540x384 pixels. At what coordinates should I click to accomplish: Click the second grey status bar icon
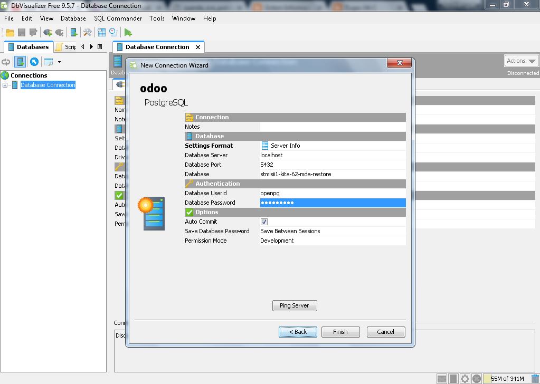click(453, 379)
